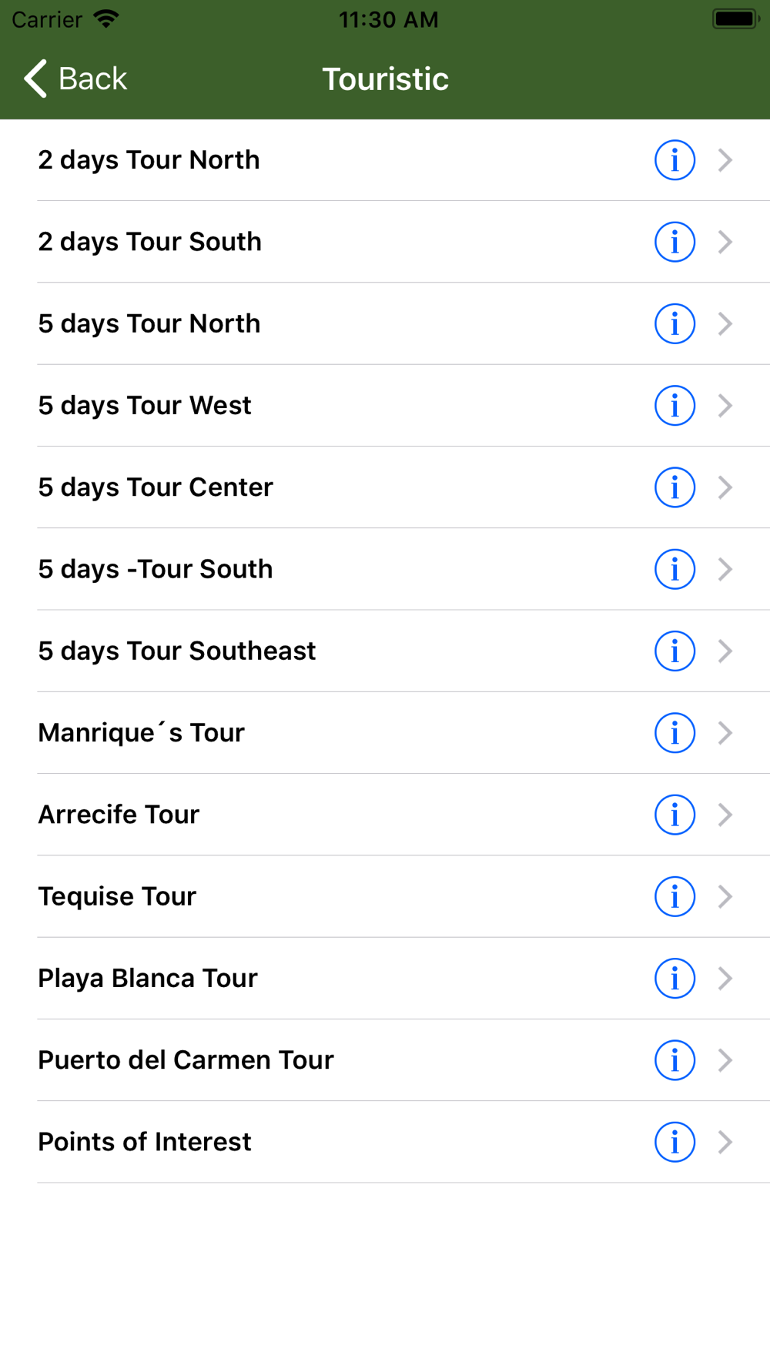Screen dimensions: 770x1369
Task: Expand 5 days -Tour South chevron
Action: [x=725, y=570]
